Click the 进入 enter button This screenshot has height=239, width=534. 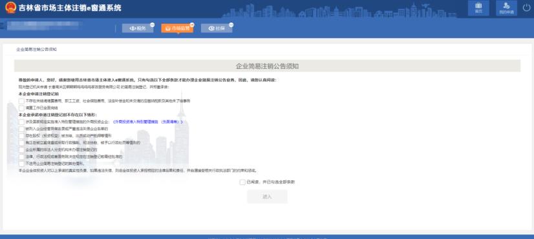tap(267, 196)
